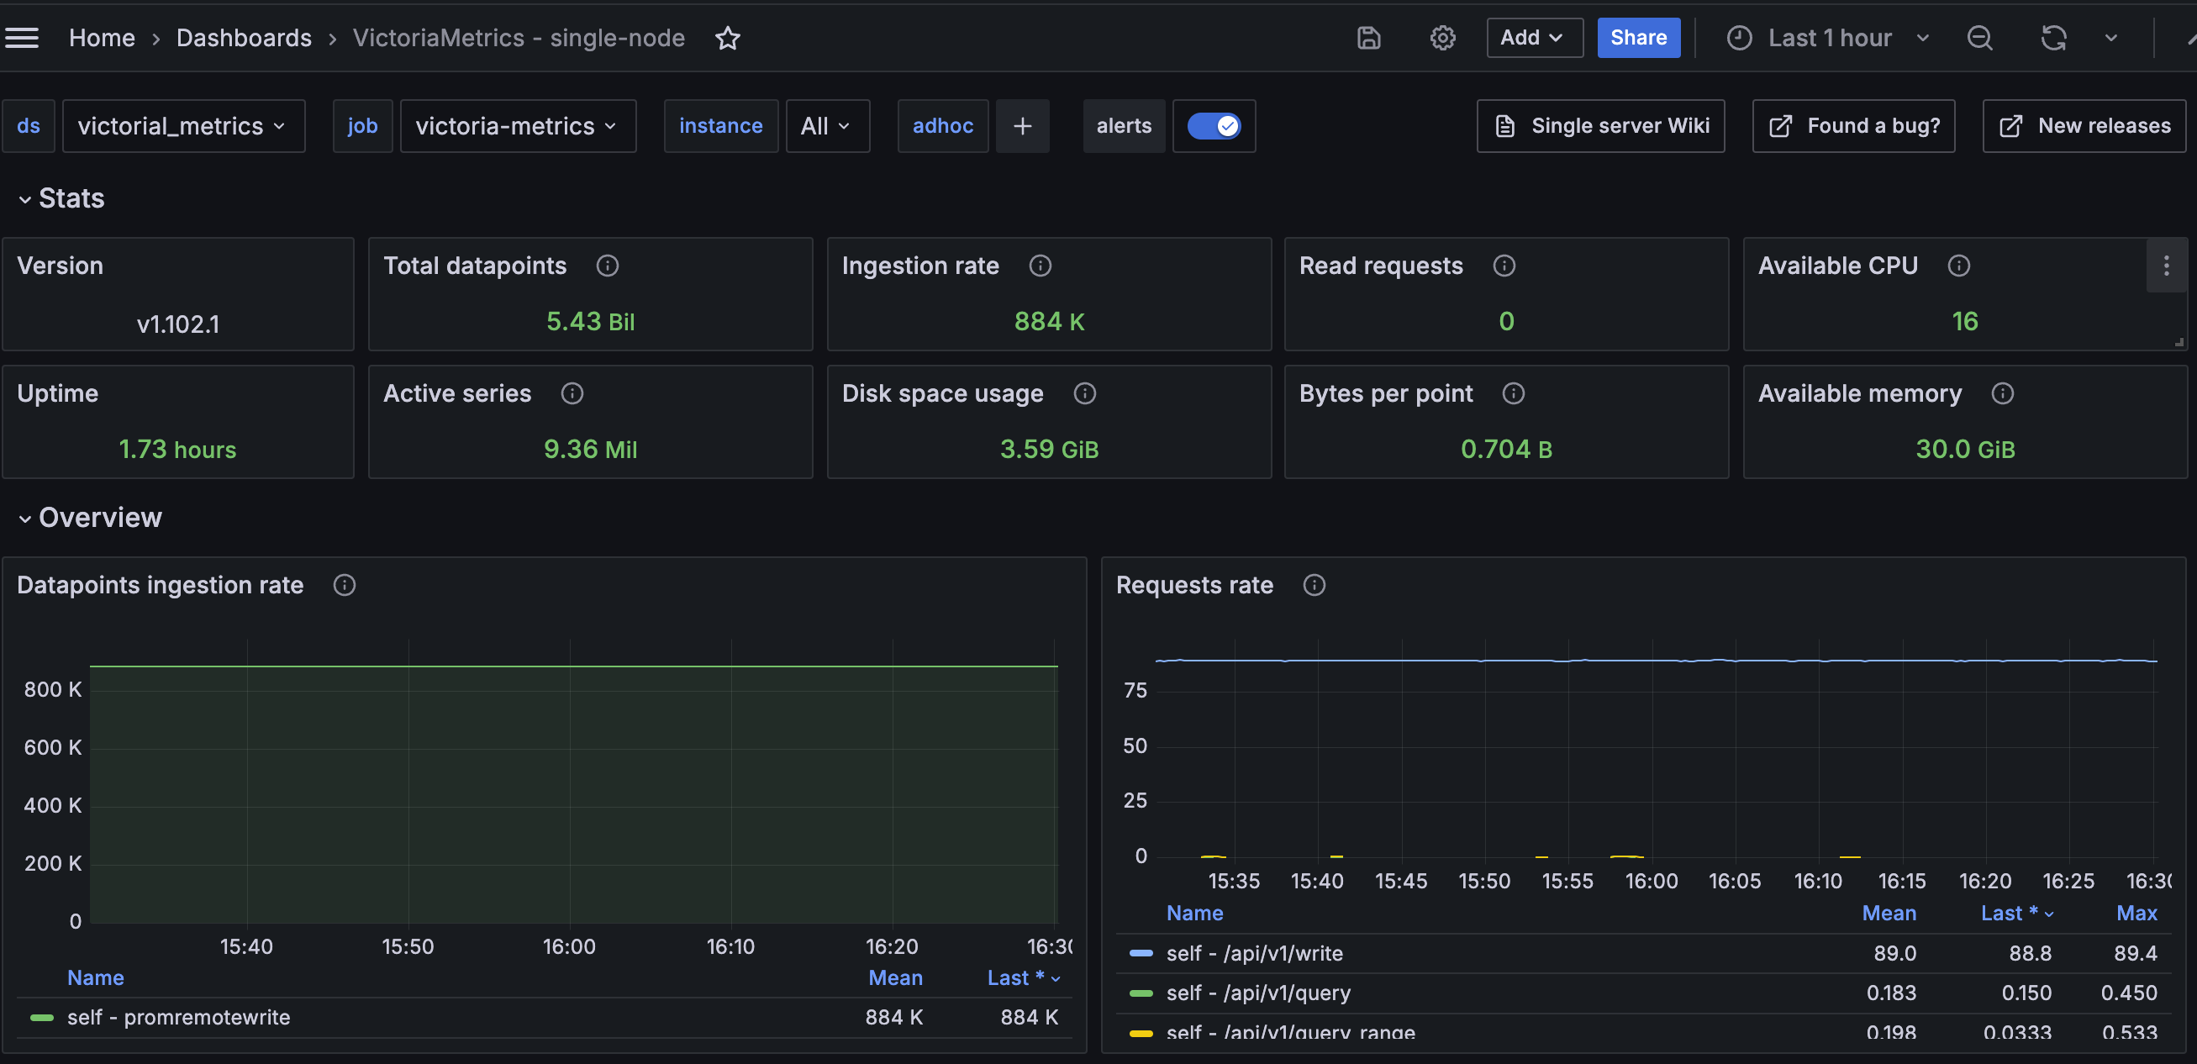
Task: Open the hamburger navigation menu
Action: click(22, 38)
